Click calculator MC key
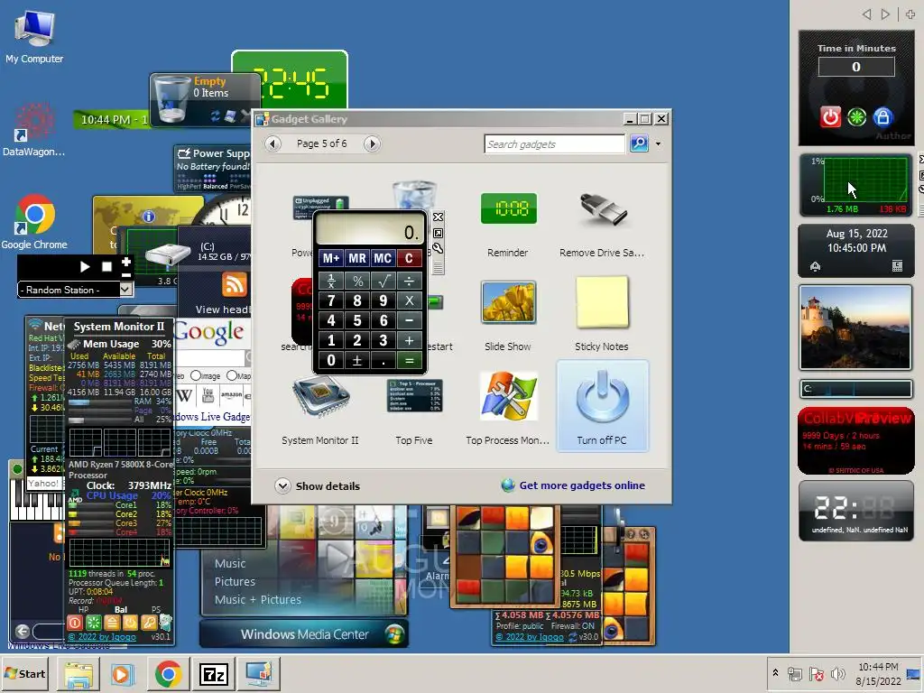924x693 pixels. (383, 258)
